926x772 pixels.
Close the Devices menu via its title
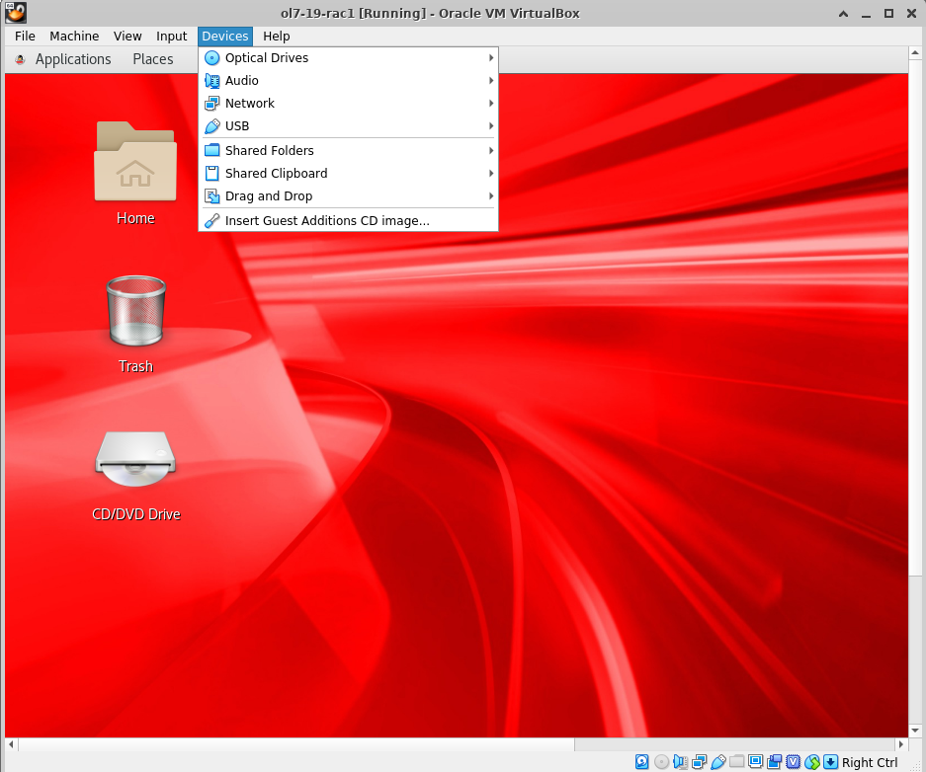225,36
